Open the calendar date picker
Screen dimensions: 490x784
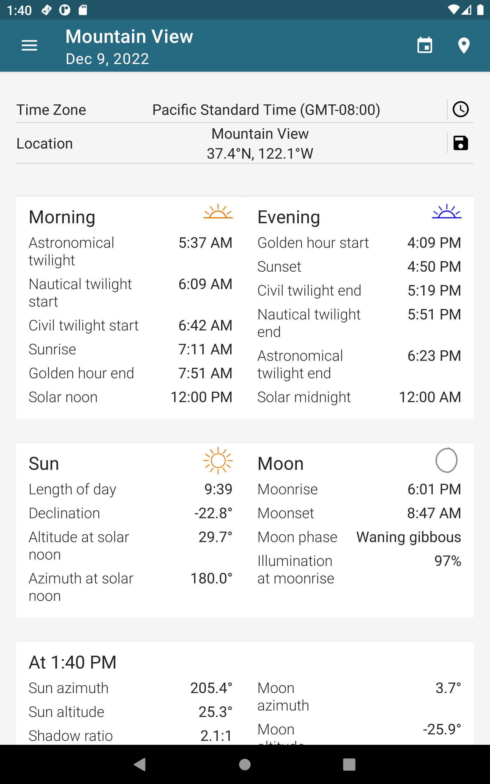pos(424,45)
